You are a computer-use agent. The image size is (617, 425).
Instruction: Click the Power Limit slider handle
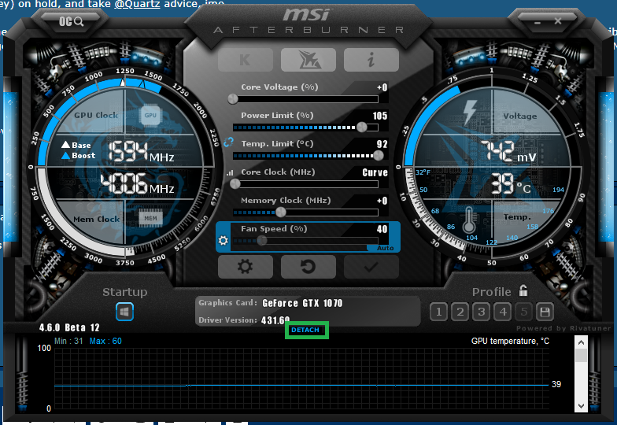click(362, 127)
